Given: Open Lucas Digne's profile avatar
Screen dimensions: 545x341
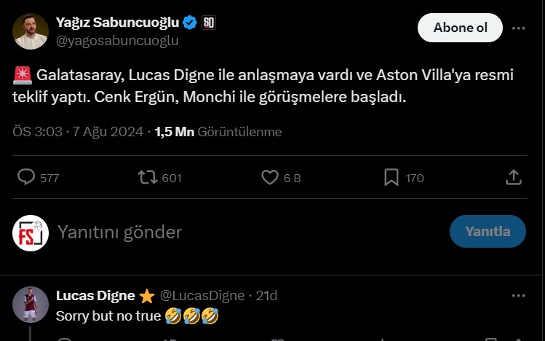Looking at the screenshot, I should (31, 305).
